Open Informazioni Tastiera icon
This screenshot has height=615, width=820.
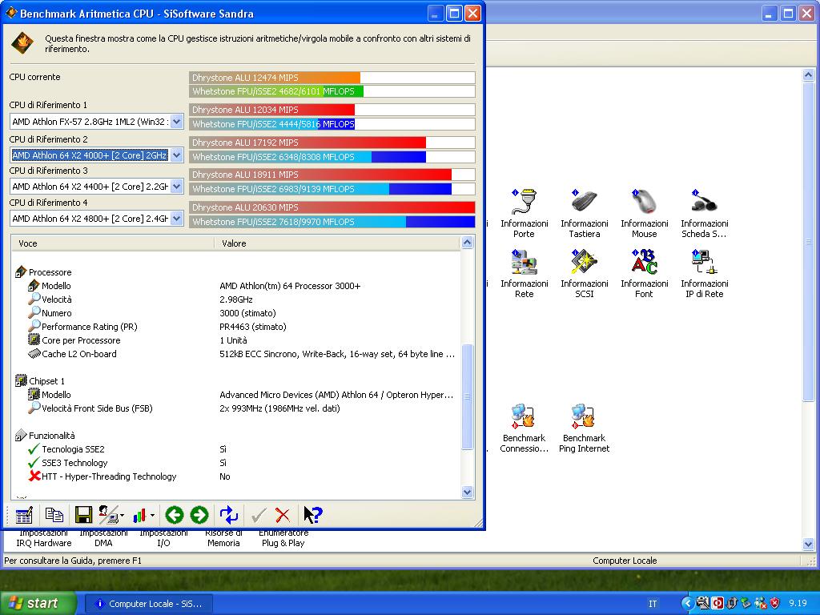click(x=584, y=213)
